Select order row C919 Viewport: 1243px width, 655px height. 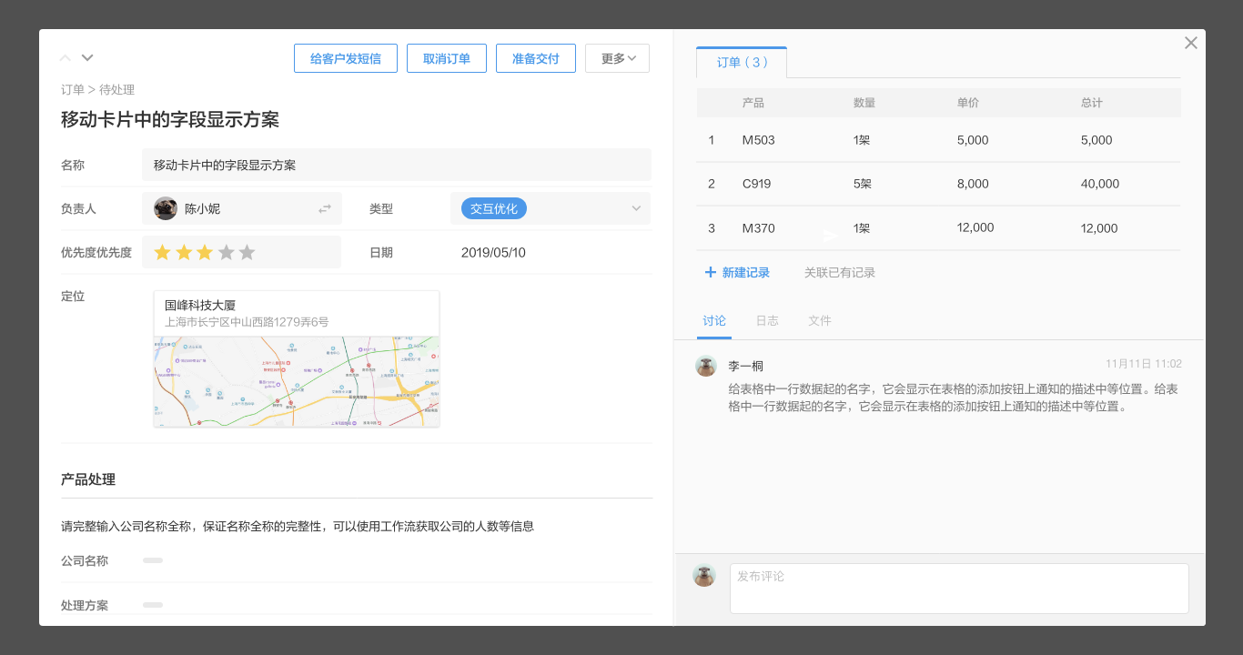click(x=939, y=184)
